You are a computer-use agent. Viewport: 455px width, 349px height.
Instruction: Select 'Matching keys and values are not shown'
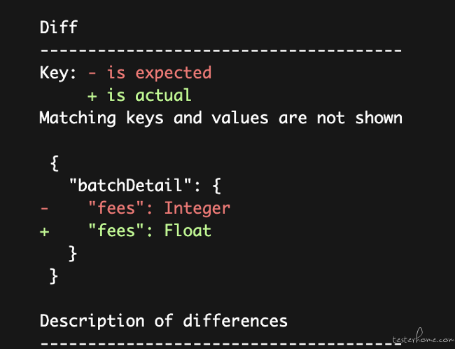pyautogui.click(x=220, y=118)
